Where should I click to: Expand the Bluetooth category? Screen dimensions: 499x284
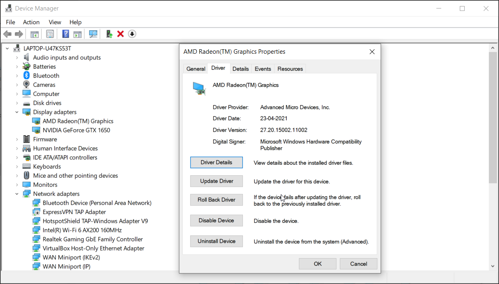tap(17, 76)
